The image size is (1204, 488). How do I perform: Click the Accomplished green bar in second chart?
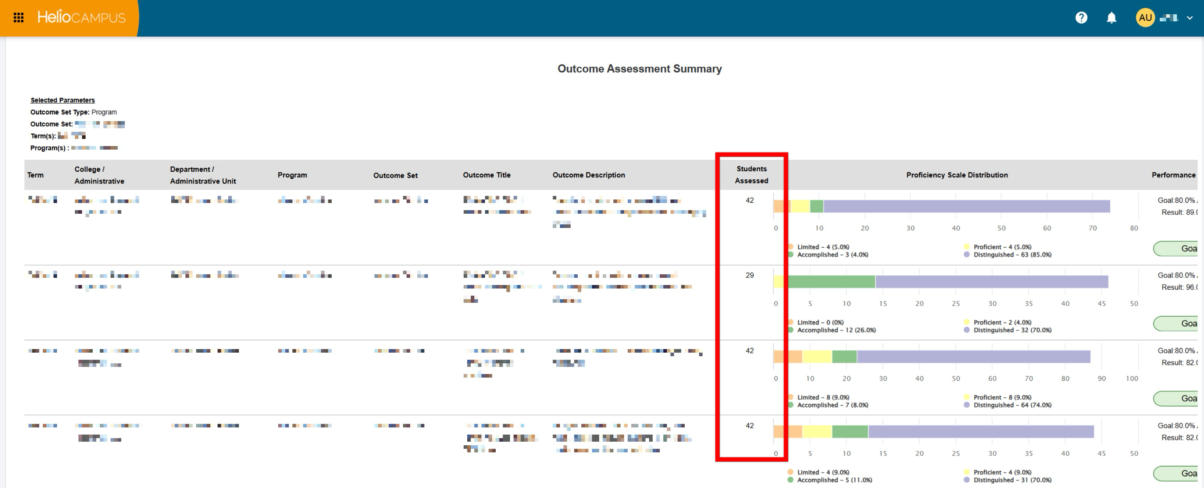coord(831,281)
